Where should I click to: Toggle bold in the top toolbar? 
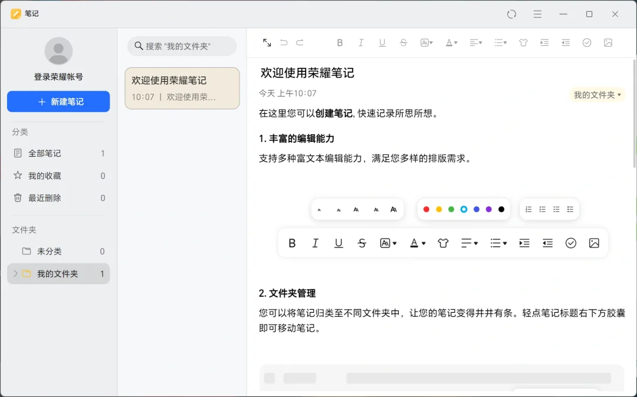pos(340,42)
